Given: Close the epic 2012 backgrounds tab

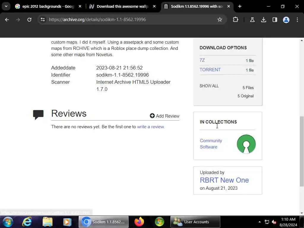Looking at the screenshot, I should click(80, 7).
